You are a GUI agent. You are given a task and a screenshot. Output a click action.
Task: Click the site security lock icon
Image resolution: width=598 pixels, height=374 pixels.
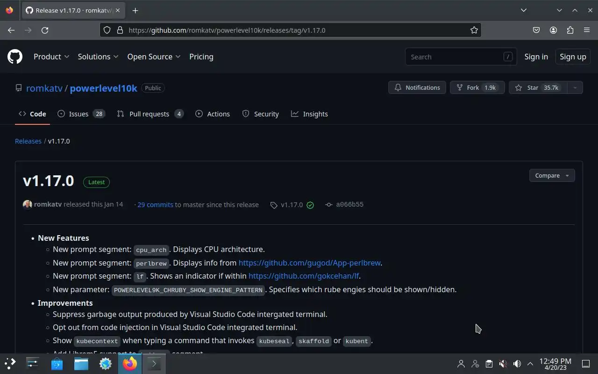[120, 30]
